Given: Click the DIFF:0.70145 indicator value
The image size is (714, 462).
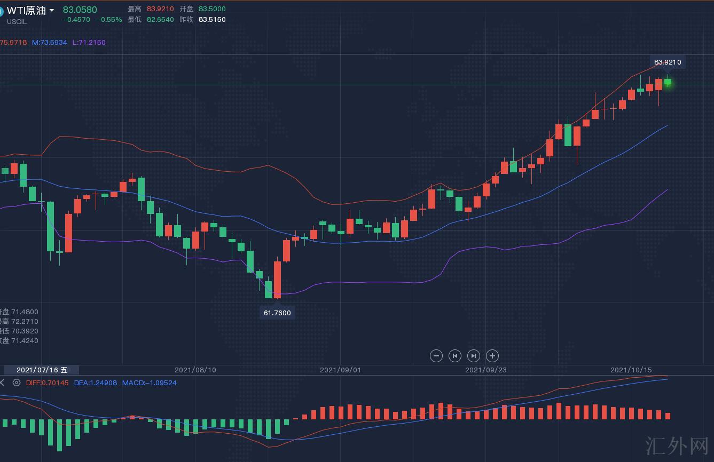Looking at the screenshot, I should point(48,383).
